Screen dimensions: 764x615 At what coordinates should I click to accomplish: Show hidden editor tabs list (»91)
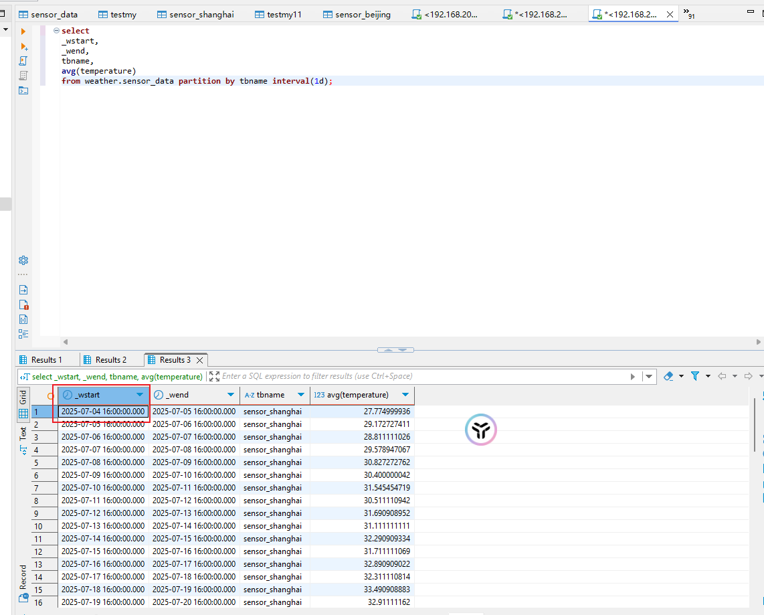(688, 14)
